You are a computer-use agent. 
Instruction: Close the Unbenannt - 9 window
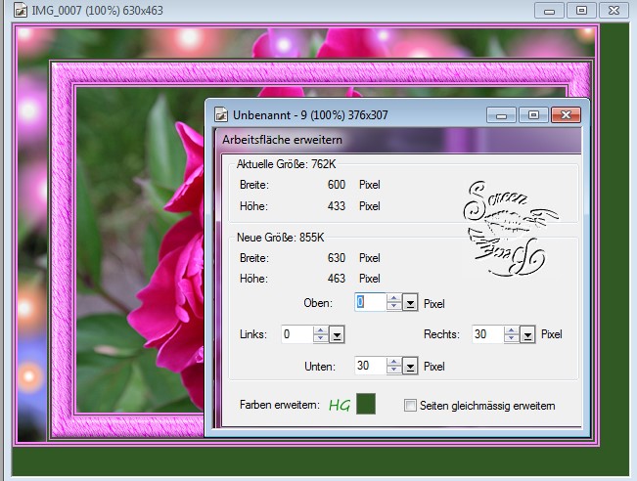tap(566, 115)
